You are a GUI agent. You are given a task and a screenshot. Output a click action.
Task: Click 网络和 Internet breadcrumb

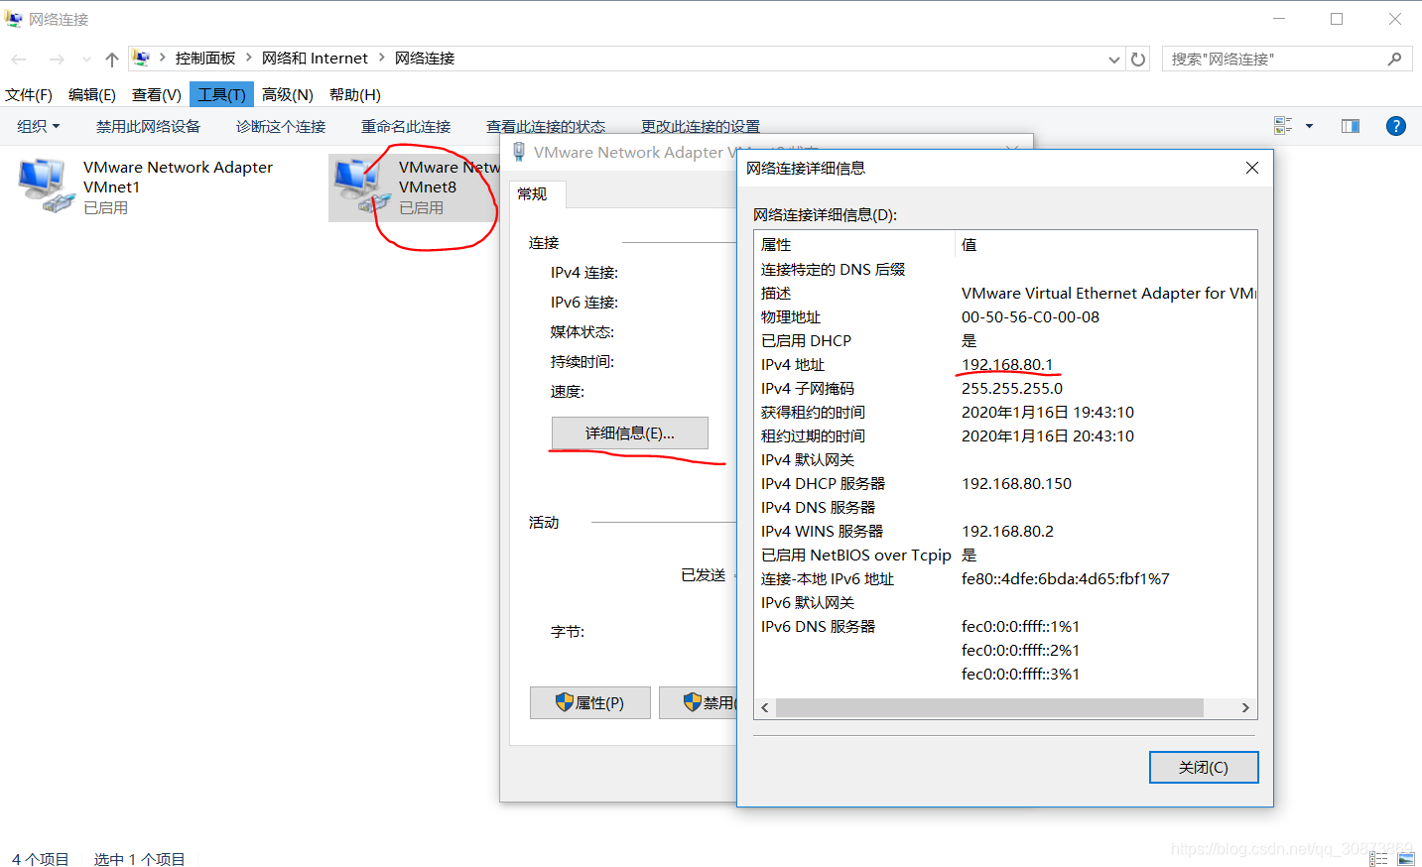pyautogui.click(x=315, y=59)
